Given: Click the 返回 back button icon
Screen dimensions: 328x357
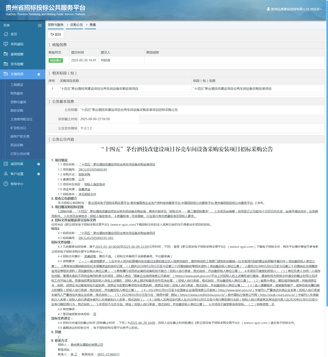Looking at the screenshot, I should click(52, 34).
